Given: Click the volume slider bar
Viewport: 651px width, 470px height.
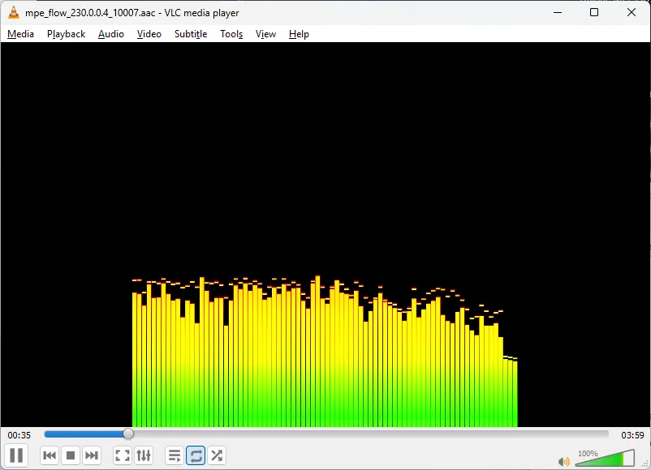Looking at the screenshot, I should [605, 459].
